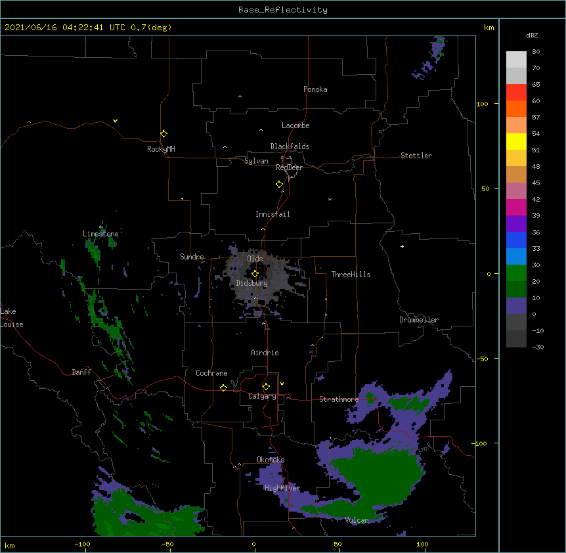Click the Strathmore label
The height and width of the screenshot is (553, 566).
339,399
